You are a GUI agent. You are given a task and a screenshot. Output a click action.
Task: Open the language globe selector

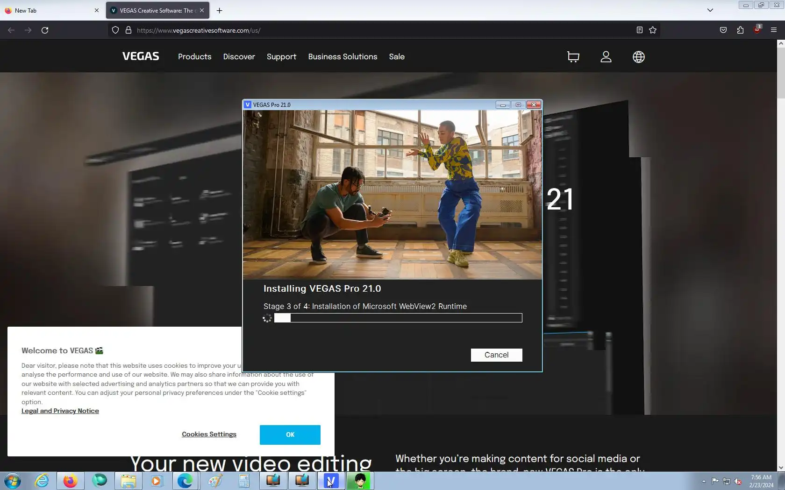pyautogui.click(x=638, y=57)
